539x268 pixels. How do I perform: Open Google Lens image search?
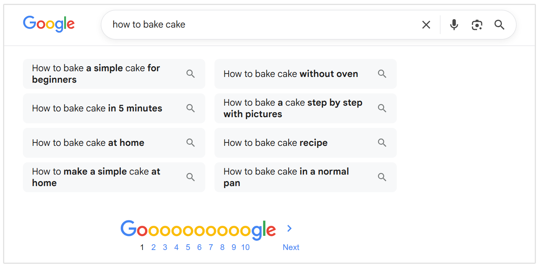477,24
